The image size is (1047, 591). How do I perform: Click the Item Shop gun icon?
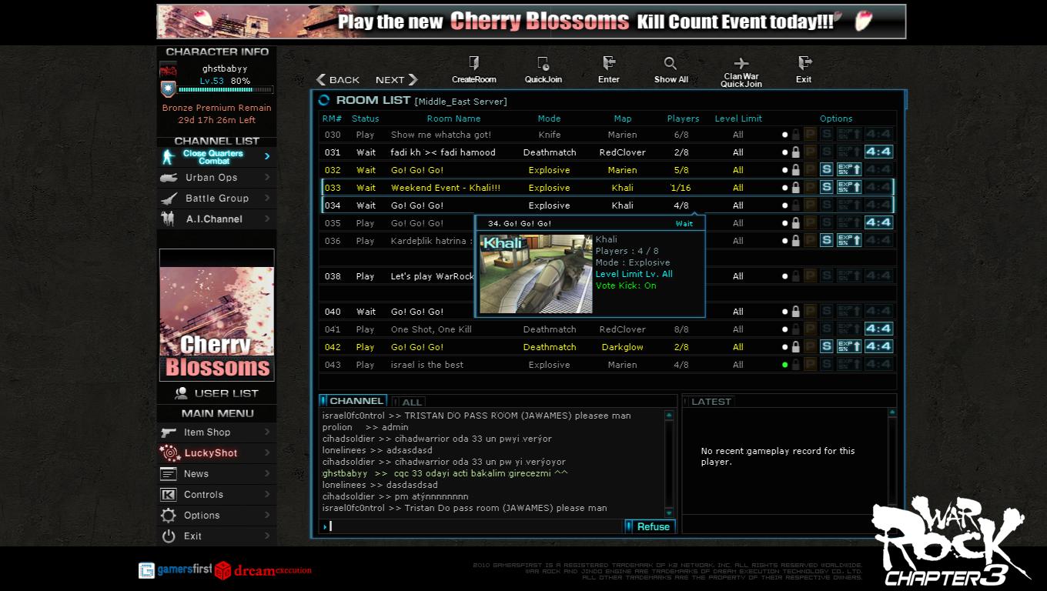[x=169, y=432]
